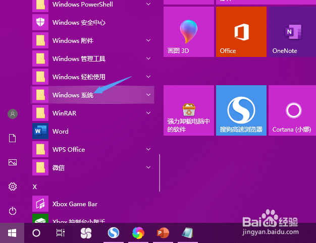316x243 pixels.
Task: Open the Windows 安全中心 shield icon
Action: [40, 22]
